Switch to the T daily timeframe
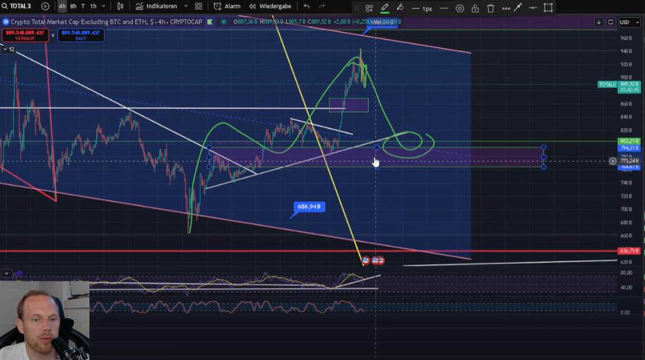The width and height of the screenshot is (645, 360). click(83, 6)
